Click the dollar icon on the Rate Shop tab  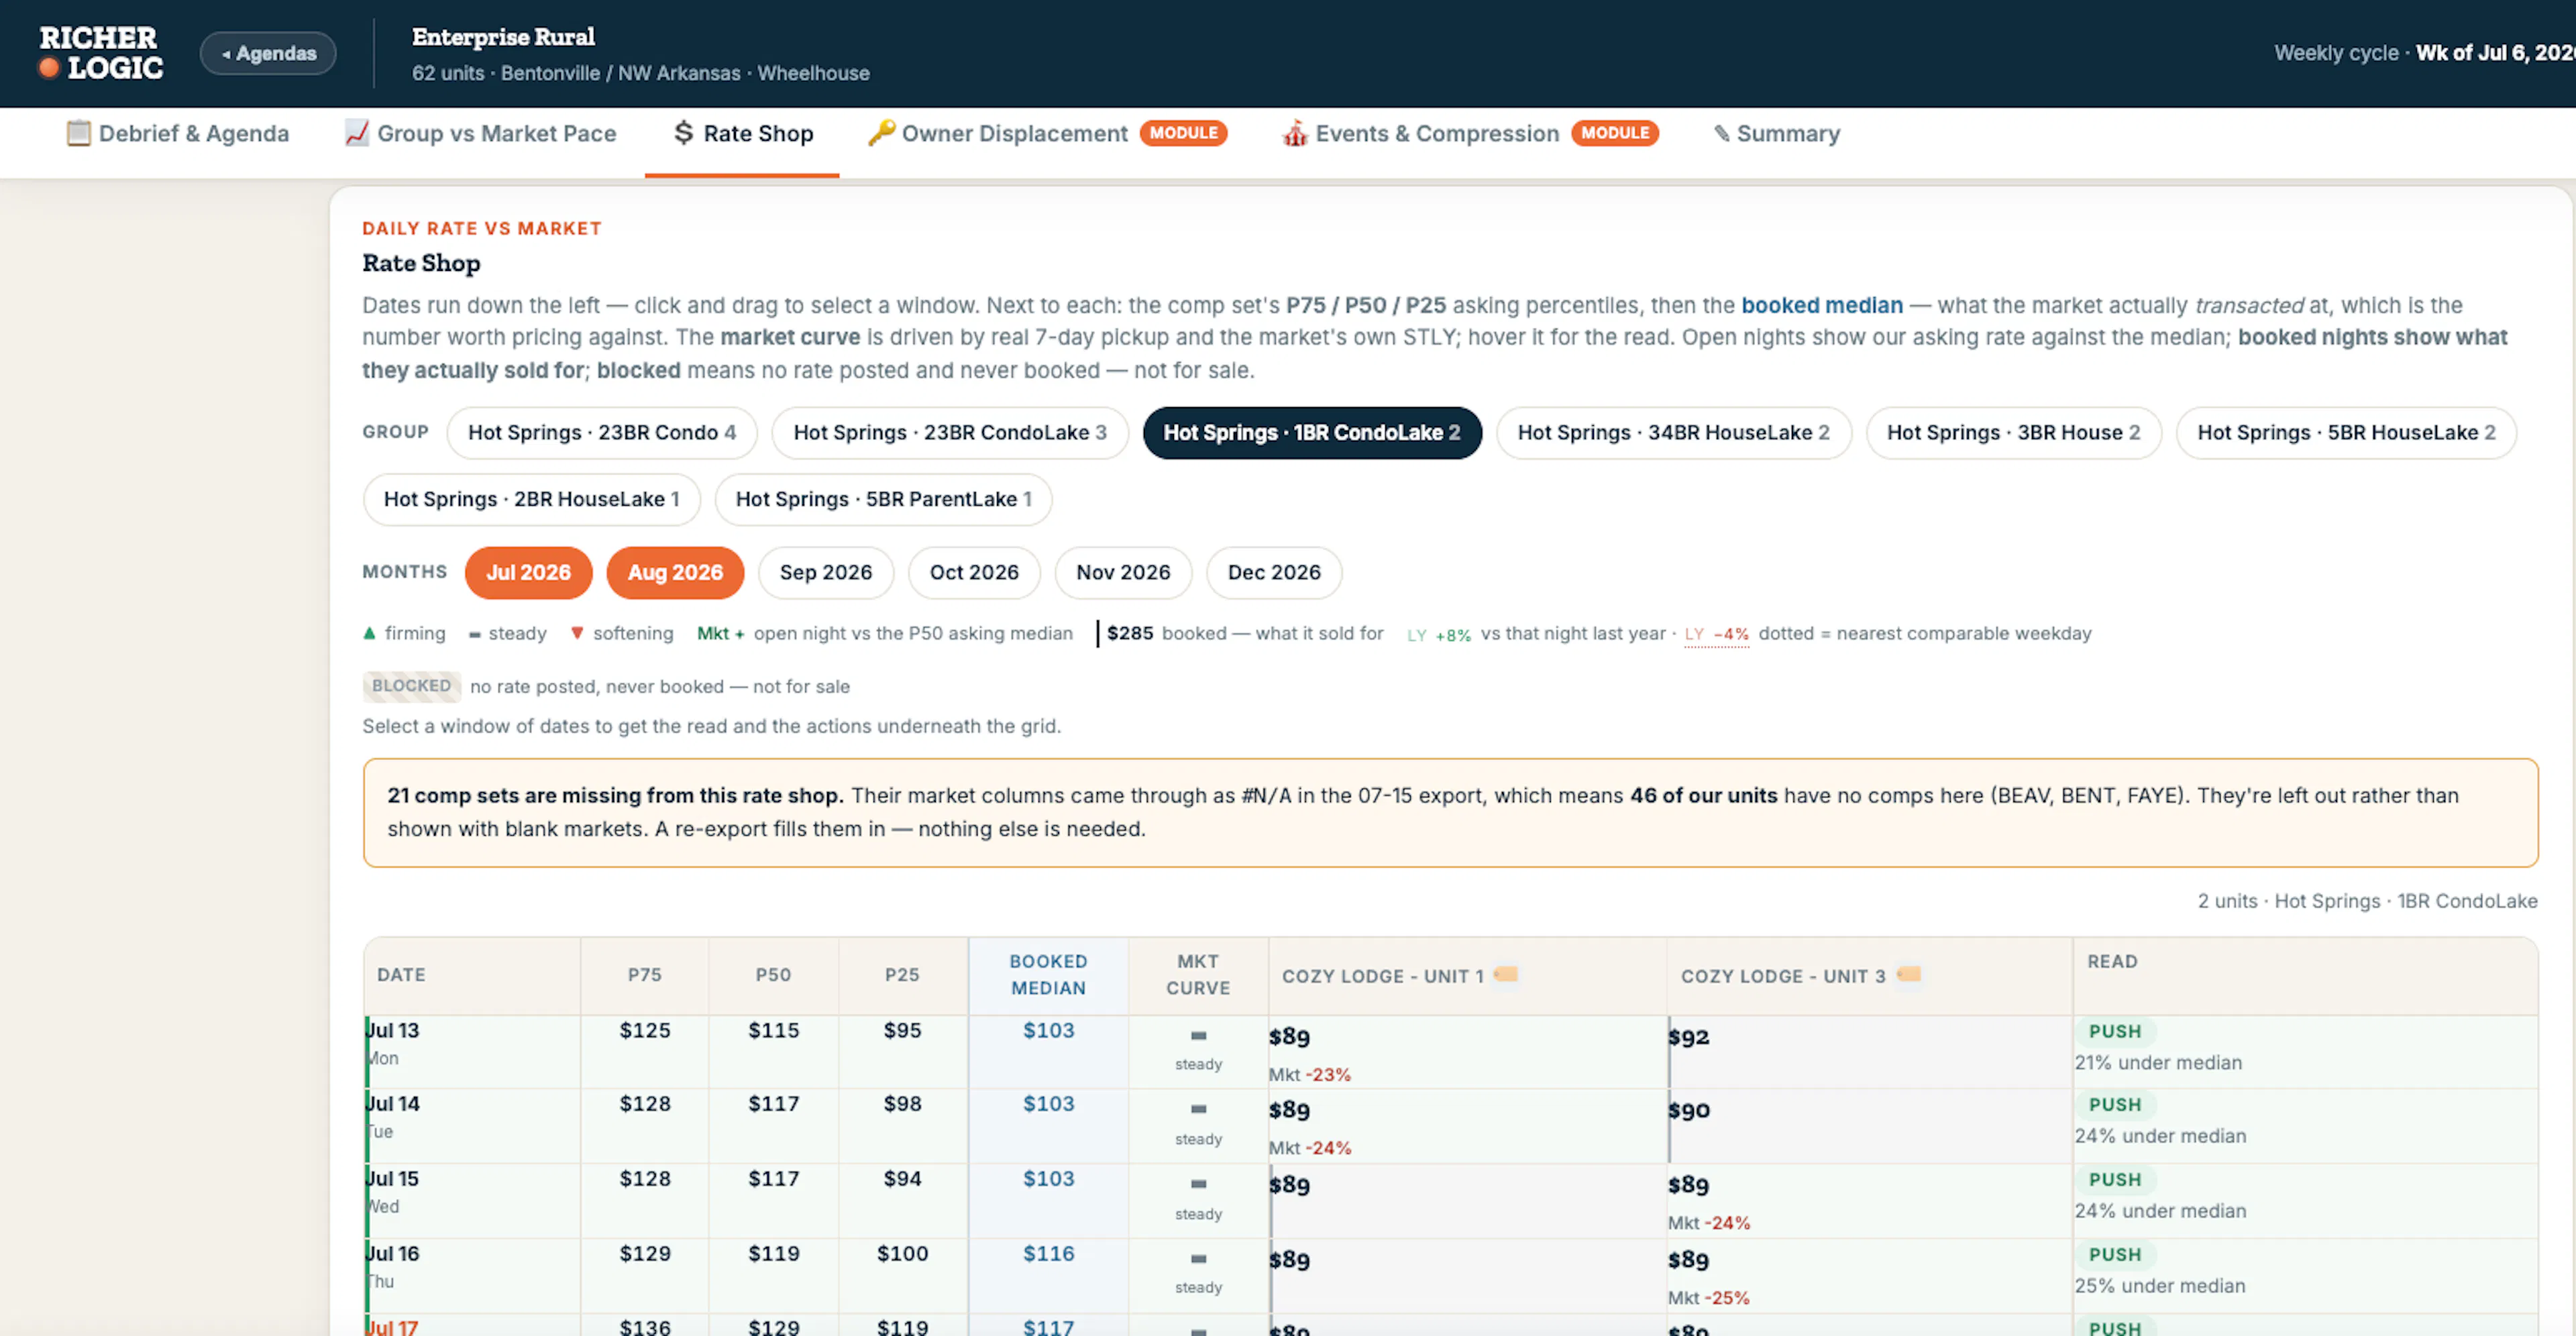[683, 133]
